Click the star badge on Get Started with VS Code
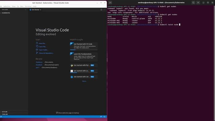This screenshot has height=121, width=215. click(71, 43)
